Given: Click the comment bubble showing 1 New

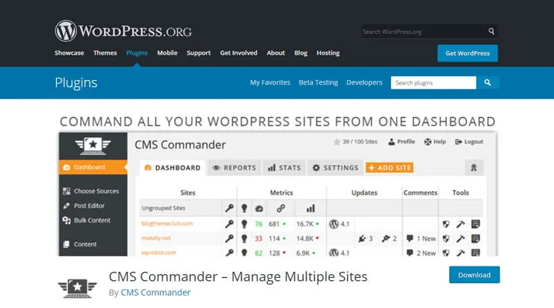Looking at the screenshot, I should coord(410,239).
